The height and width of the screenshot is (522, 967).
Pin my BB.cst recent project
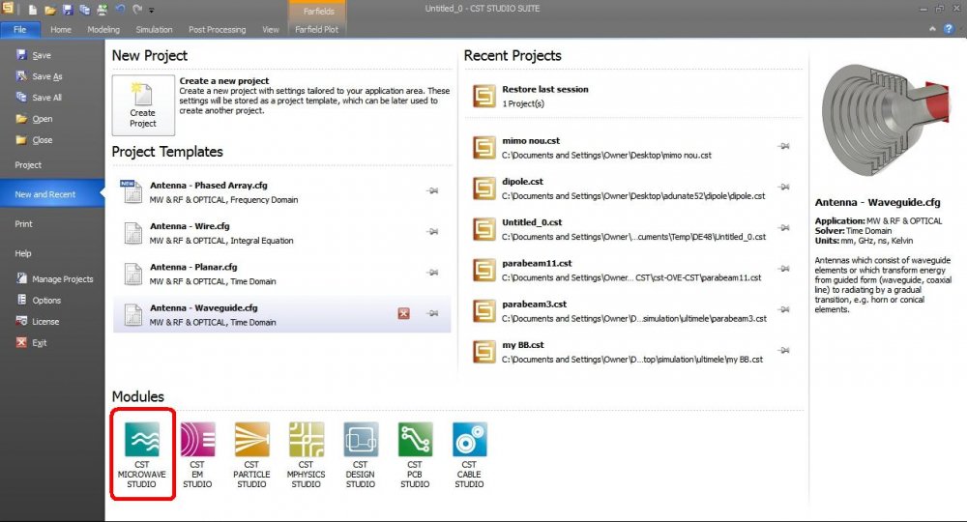pos(784,350)
